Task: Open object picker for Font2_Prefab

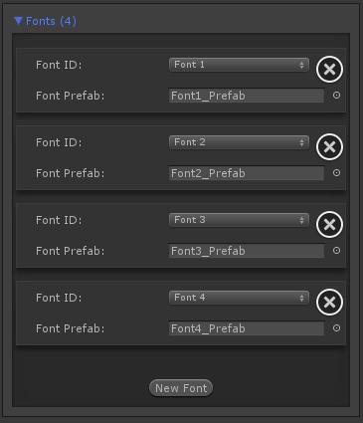Action: 336,173
